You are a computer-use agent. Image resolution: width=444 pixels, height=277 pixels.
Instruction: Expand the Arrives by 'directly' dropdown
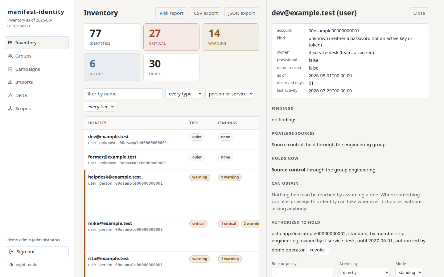pyautogui.click(x=364, y=273)
